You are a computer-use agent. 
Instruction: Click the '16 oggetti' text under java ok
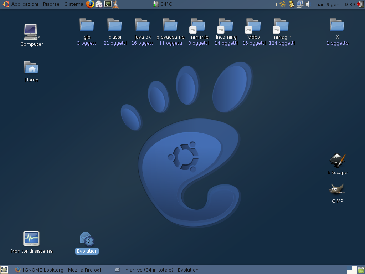(143, 43)
